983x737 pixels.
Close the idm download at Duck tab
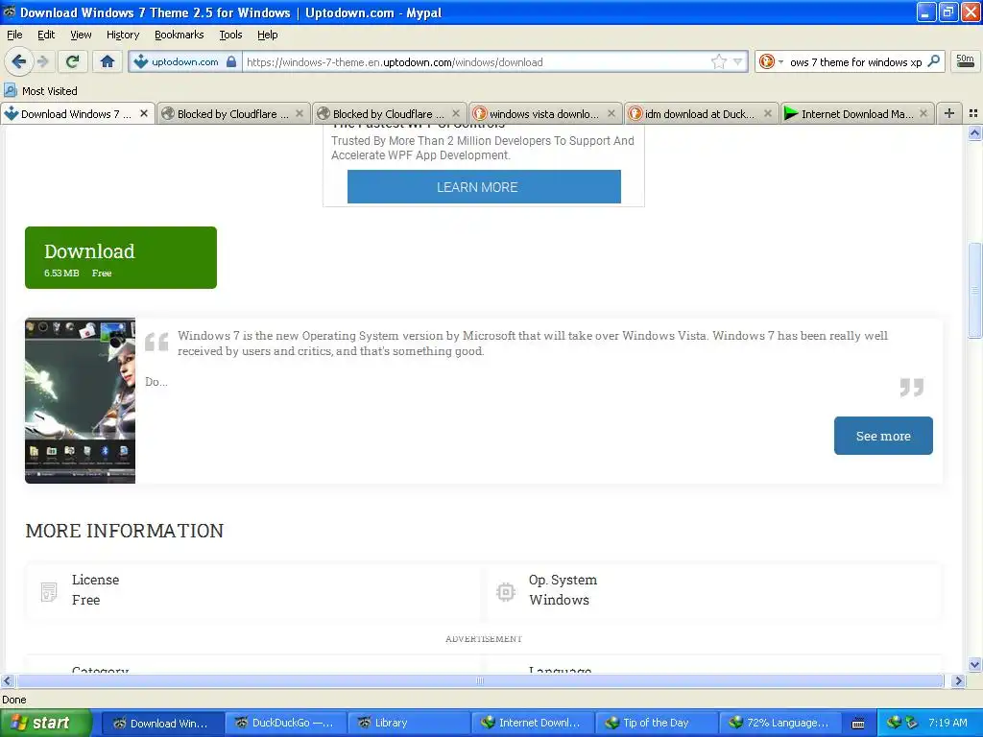pos(767,113)
